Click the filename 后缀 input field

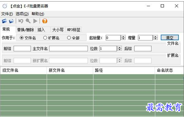(x=143, y=49)
